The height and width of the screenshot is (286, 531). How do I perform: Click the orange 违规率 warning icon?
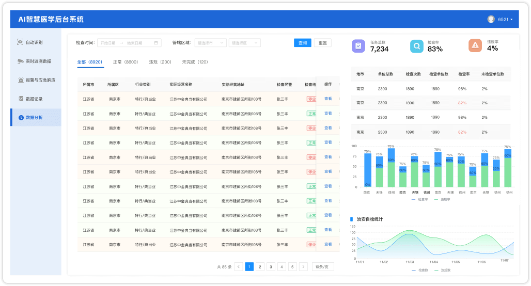(x=475, y=45)
